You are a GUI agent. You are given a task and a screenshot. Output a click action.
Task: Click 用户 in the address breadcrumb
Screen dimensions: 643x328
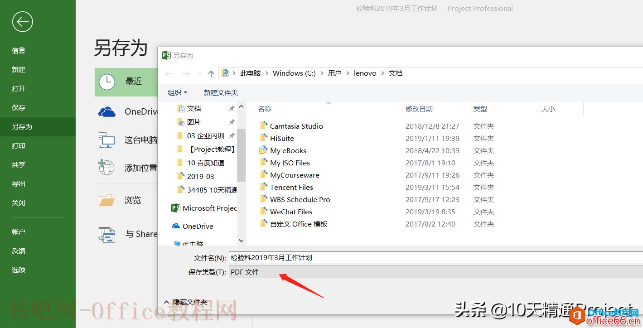coord(334,73)
